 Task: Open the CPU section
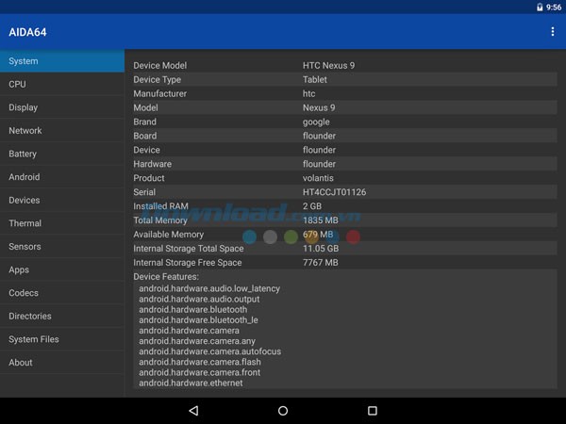pyautogui.click(x=61, y=85)
